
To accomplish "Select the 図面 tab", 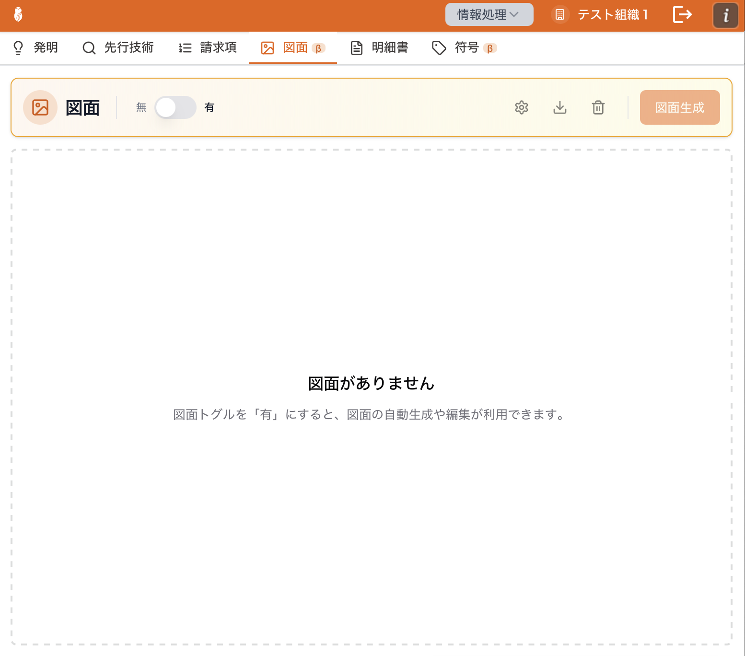I will pos(292,47).
